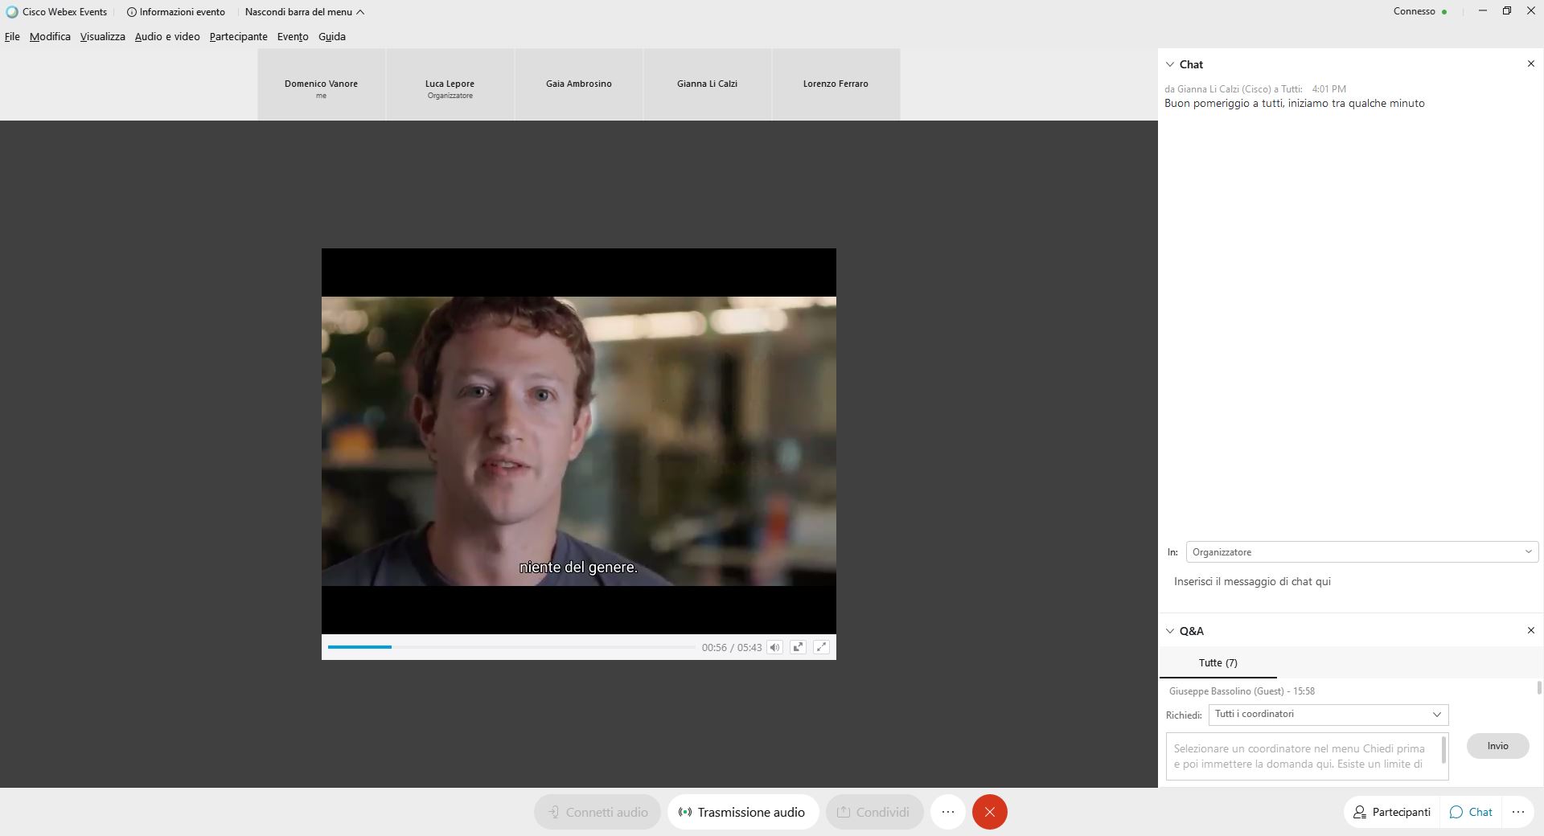
Task: Click the video pop-out expand icon
Action: (x=798, y=647)
